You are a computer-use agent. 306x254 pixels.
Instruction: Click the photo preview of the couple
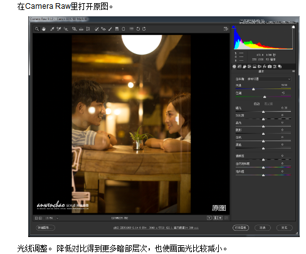point(131,124)
